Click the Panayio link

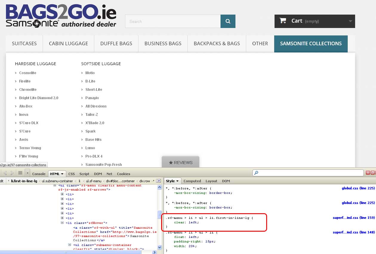click(x=92, y=98)
